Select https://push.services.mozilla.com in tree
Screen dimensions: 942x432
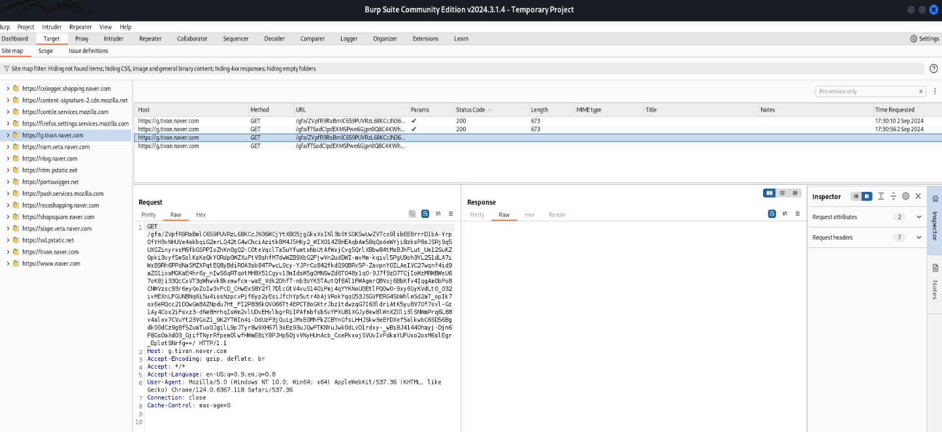coord(63,194)
